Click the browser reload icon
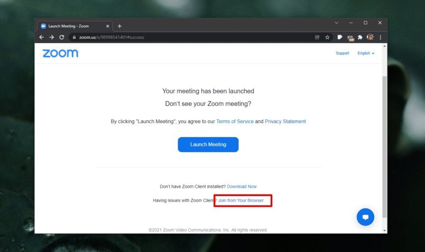 point(61,37)
